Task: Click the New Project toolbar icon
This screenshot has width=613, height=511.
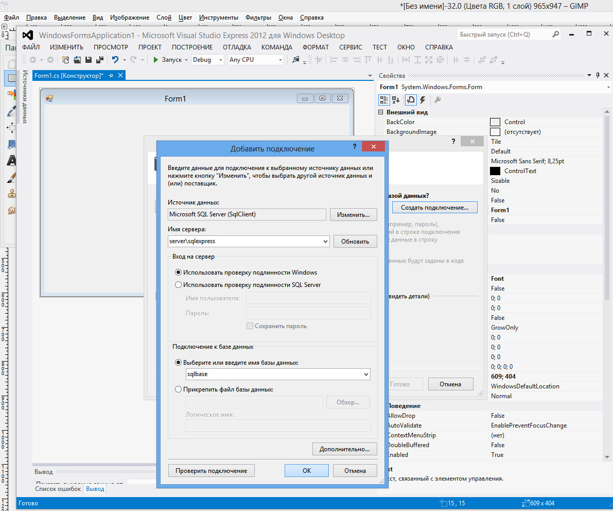Action: 66,60
